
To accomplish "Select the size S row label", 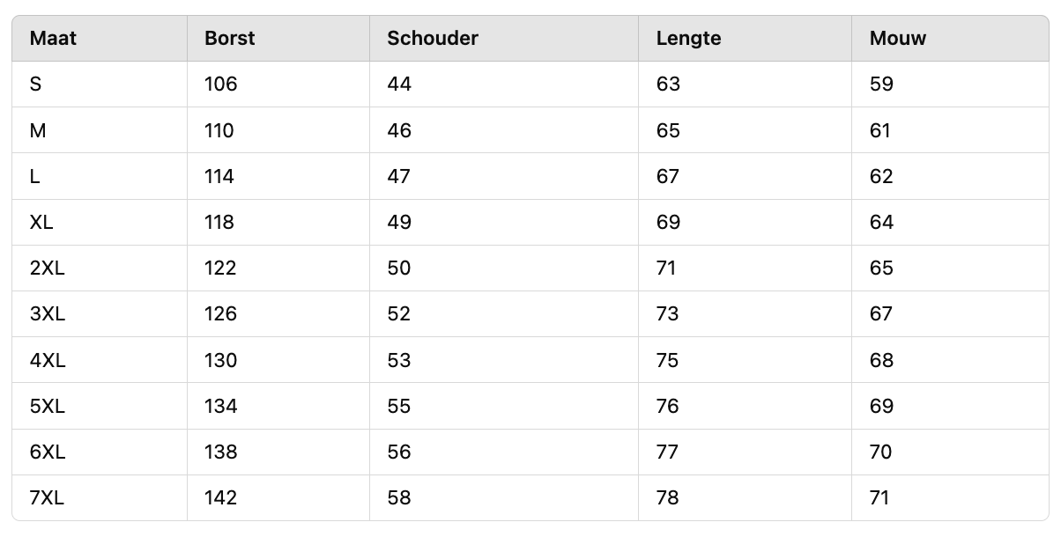I will pyautogui.click(x=36, y=85).
